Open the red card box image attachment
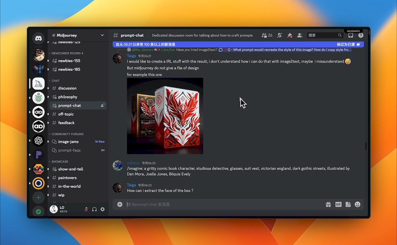Screen dimensions: 397x245 (165, 116)
